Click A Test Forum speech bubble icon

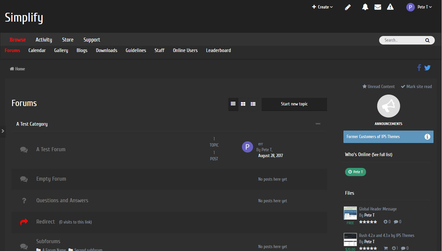[x=24, y=149]
